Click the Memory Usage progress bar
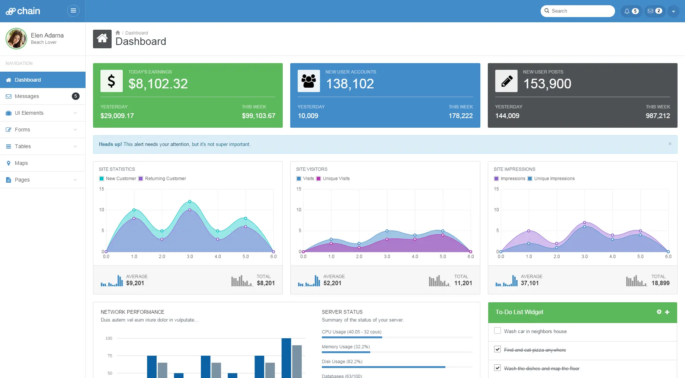 [397, 352]
